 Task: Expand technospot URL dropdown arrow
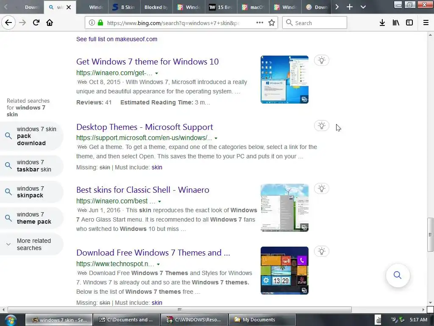(x=159, y=264)
